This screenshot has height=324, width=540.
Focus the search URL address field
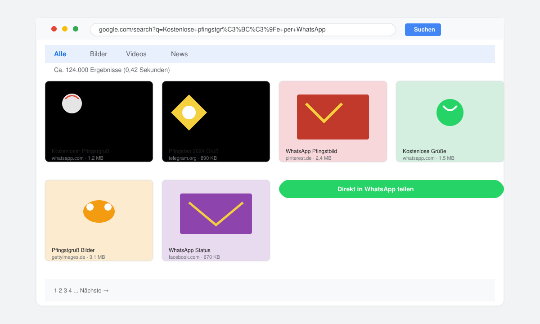(x=243, y=30)
